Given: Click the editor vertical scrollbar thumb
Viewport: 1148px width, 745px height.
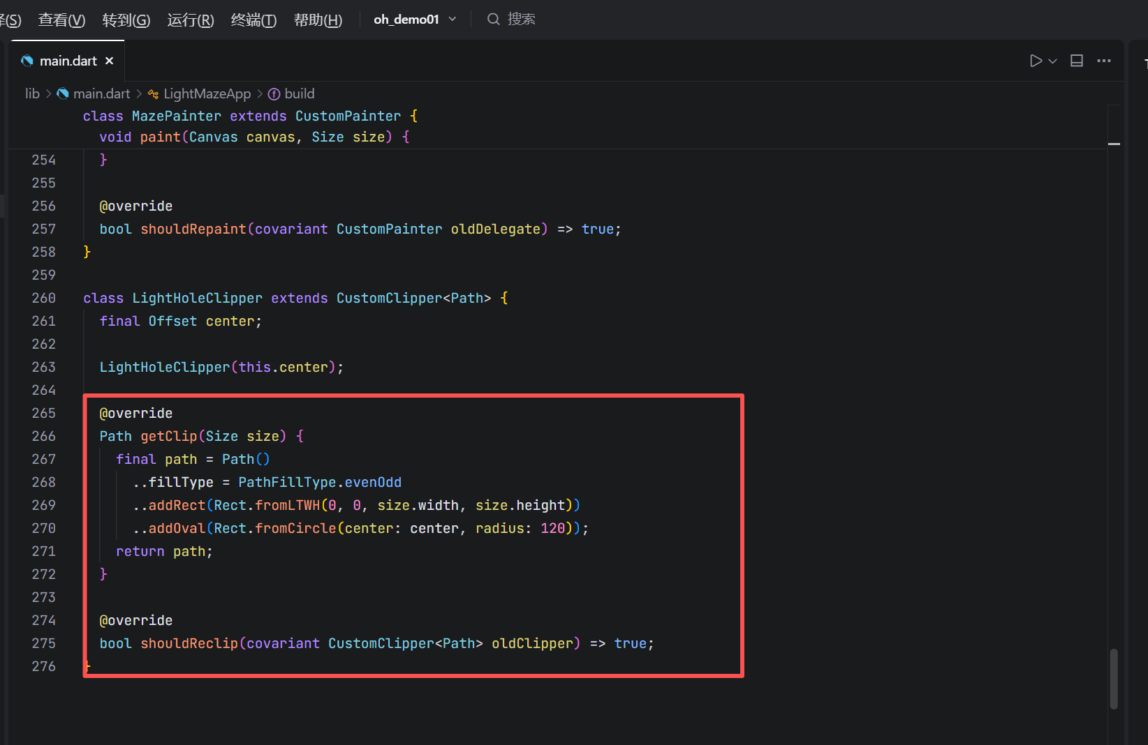Looking at the screenshot, I should pos(1114,679).
